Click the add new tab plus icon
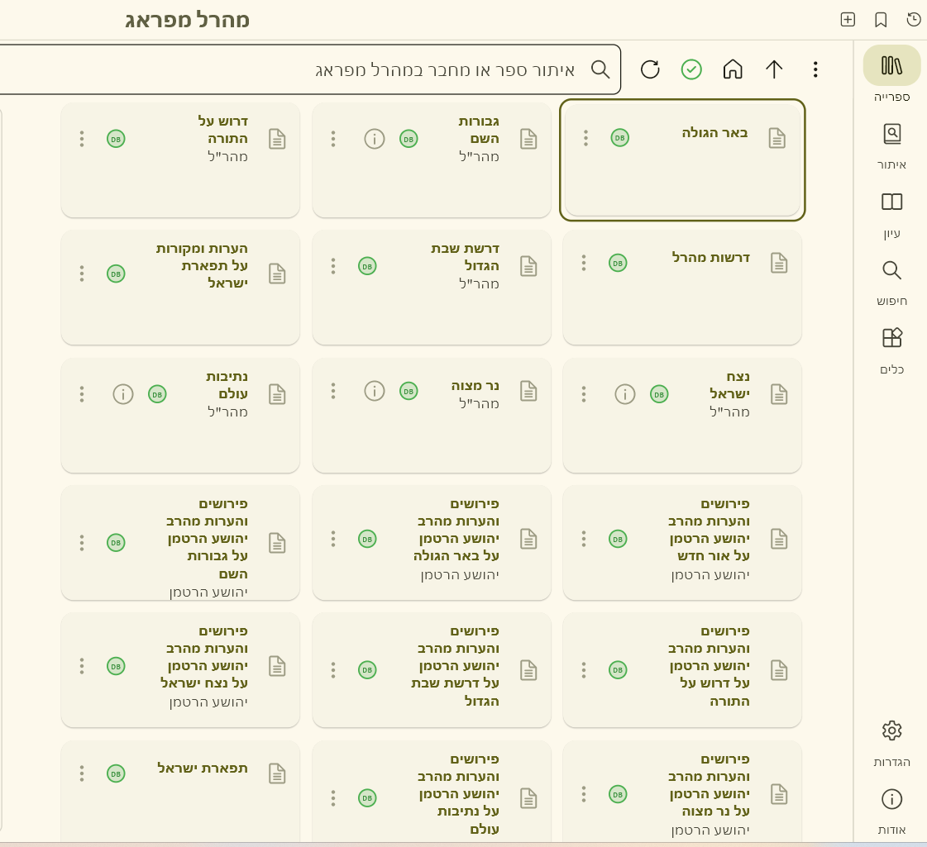Viewport: 927px width, 847px height. point(848,20)
